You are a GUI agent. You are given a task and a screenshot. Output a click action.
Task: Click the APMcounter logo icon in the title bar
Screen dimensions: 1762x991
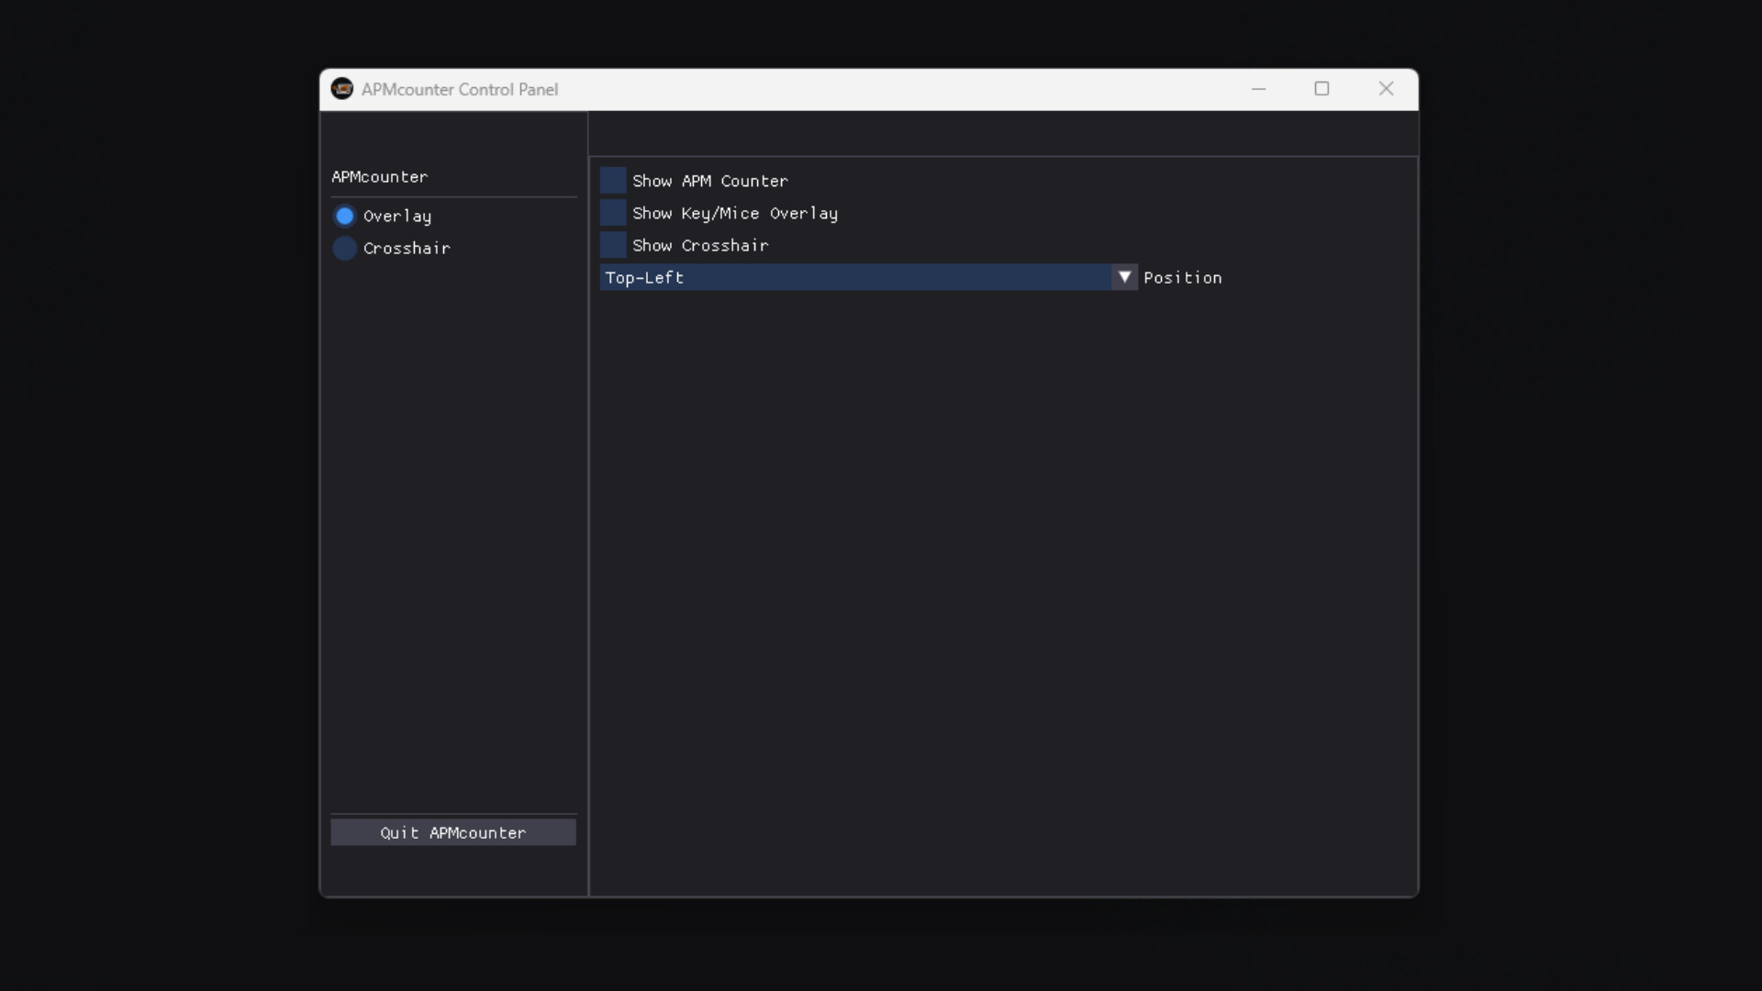click(x=342, y=88)
